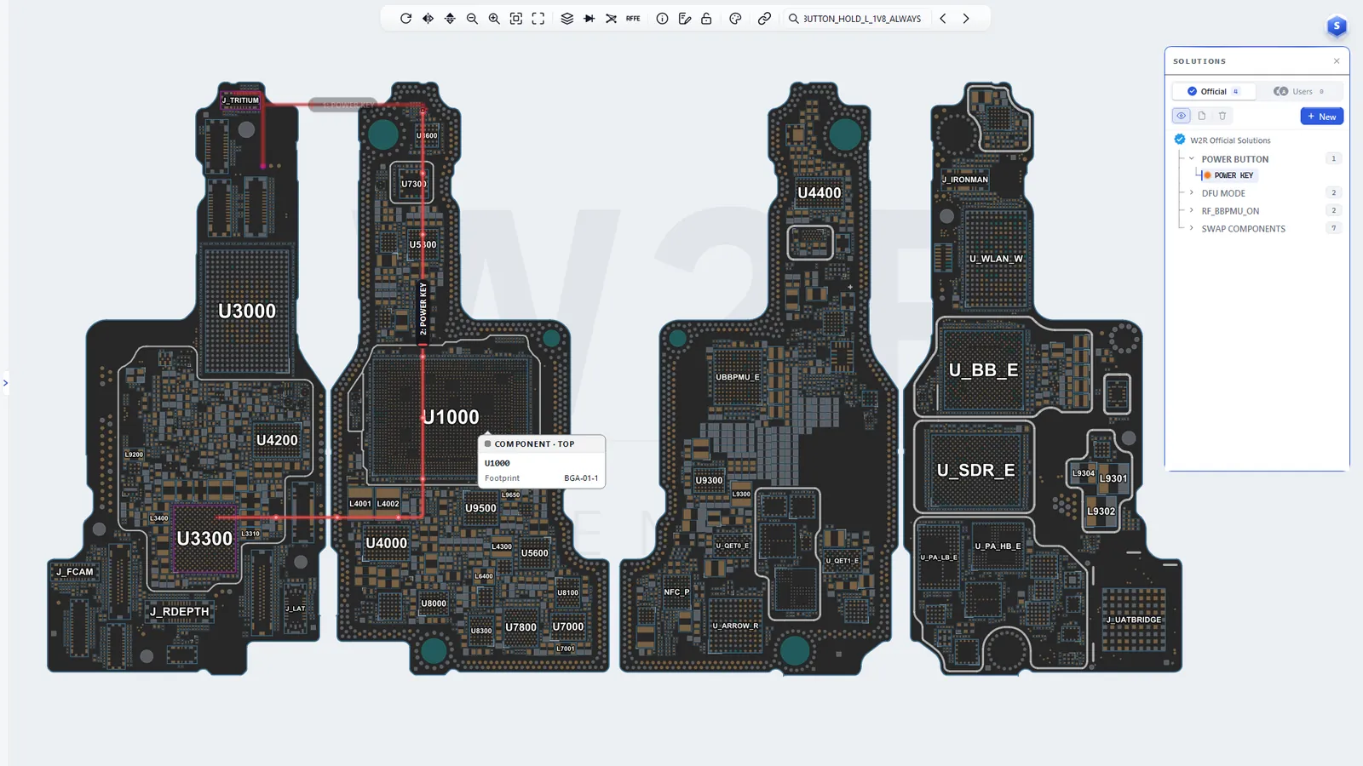Expand the RF_BBPMU_ON group
Image resolution: width=1363 pixels, height=766 pixels.
(x=1192, y=211)
